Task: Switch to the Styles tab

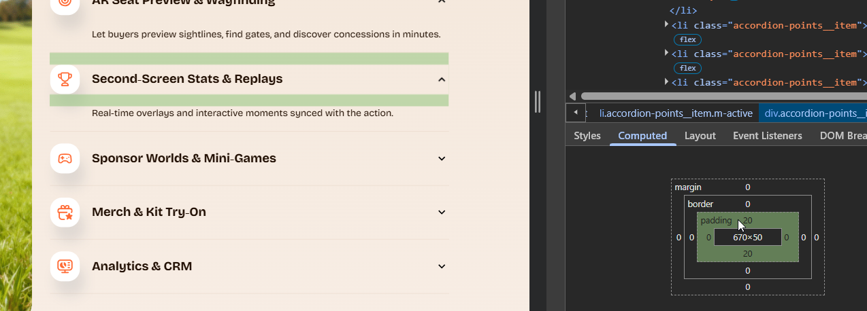Action: (x=587, y=136)
